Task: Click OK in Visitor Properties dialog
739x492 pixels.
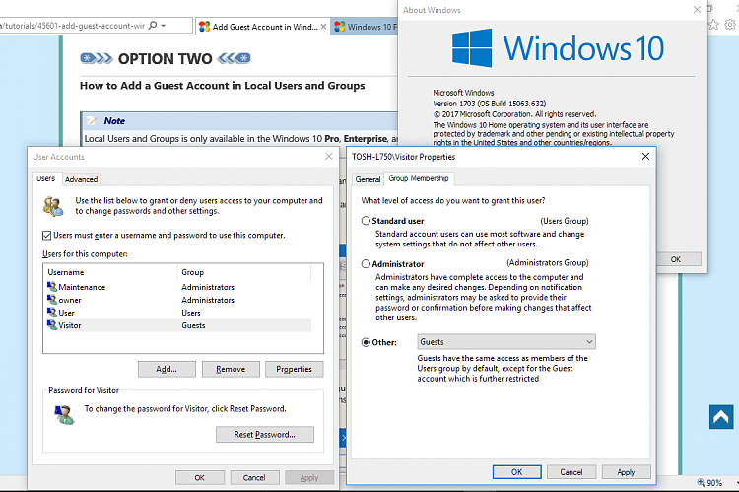Action: click(517, 472)
